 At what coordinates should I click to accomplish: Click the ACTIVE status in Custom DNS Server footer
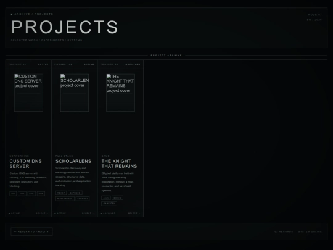tap(15, 214)
